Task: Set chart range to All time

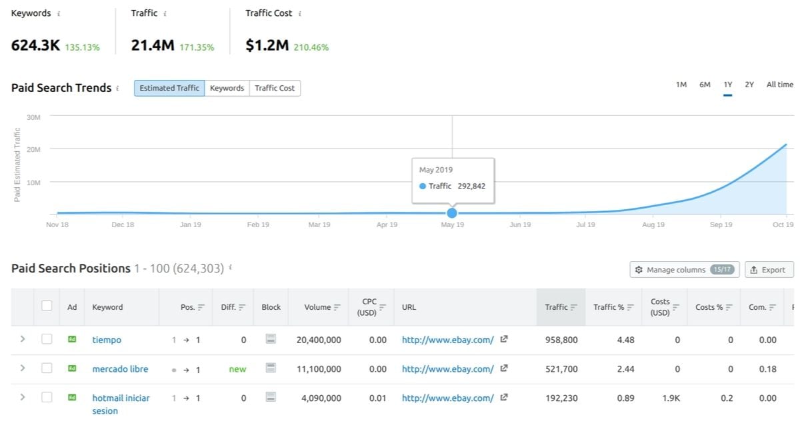Action: pos(780,85)
